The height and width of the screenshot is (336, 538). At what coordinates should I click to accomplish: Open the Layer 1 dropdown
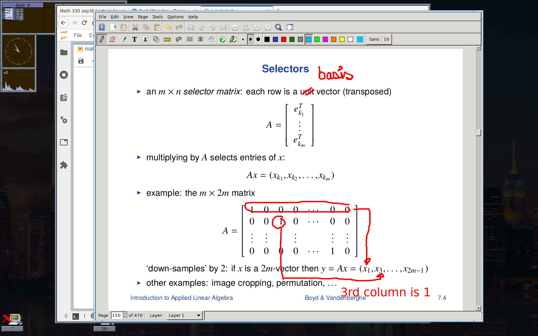tap(184, 315)
